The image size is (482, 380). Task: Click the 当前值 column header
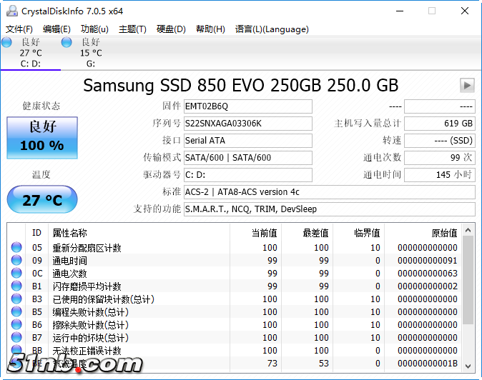click(x=255, y=233)
